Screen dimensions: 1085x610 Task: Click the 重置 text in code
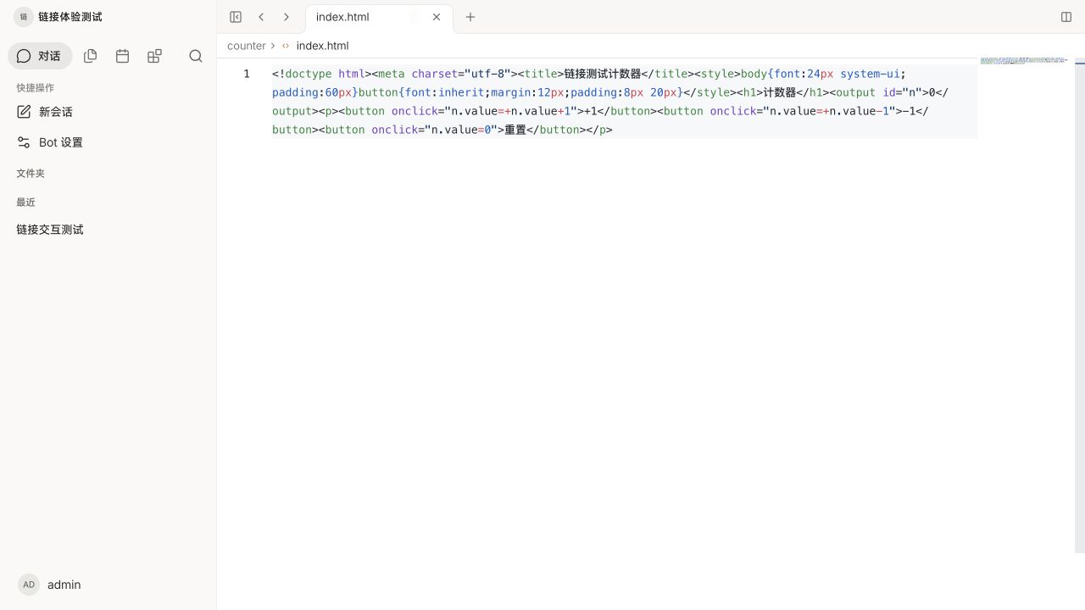(515, 130)
